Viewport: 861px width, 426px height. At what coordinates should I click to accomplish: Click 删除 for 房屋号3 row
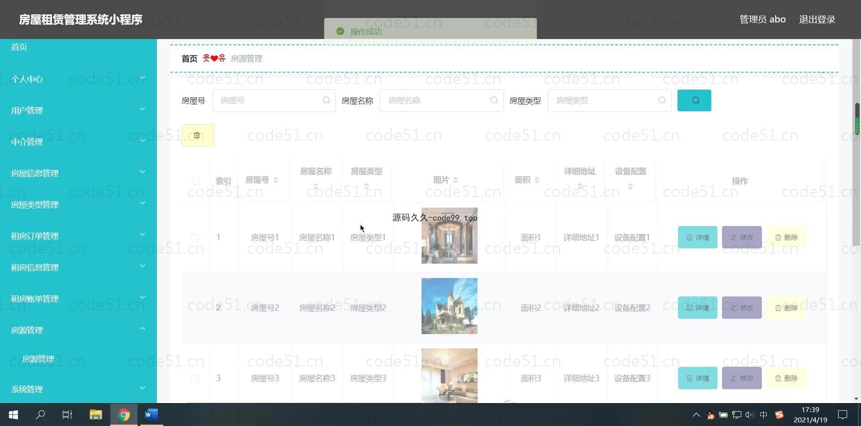[786, 378]
